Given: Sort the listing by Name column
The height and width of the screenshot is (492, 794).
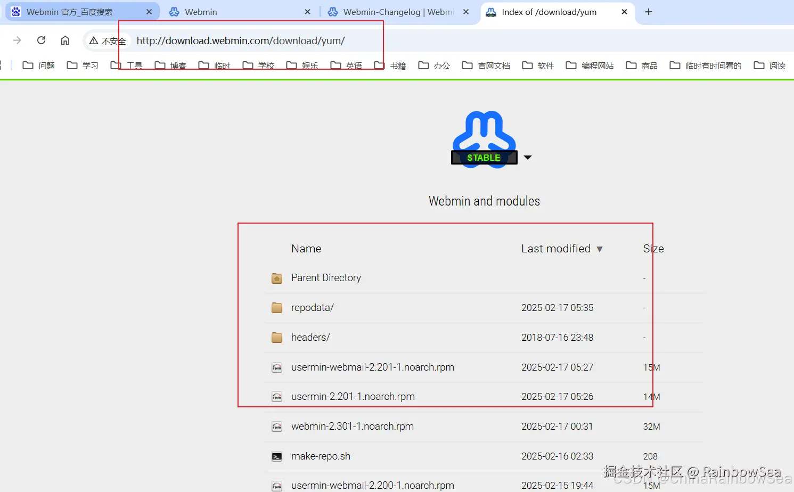Looking at the screenshot, I should 306,249.
